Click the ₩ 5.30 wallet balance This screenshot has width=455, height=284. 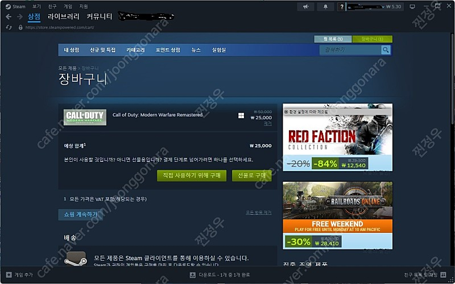coord(394,7)
